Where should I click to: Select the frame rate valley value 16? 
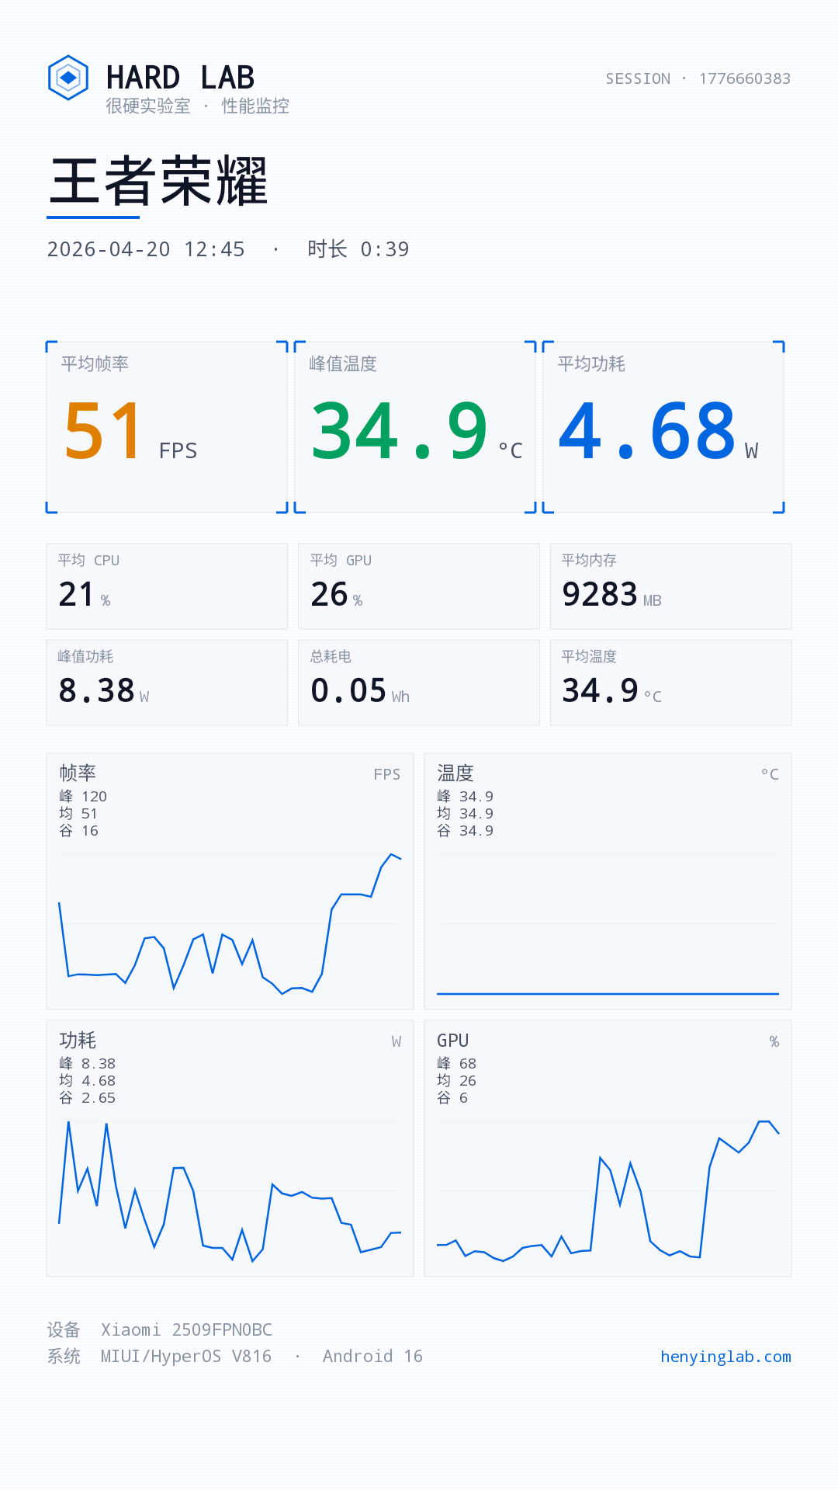click(90, 831)
